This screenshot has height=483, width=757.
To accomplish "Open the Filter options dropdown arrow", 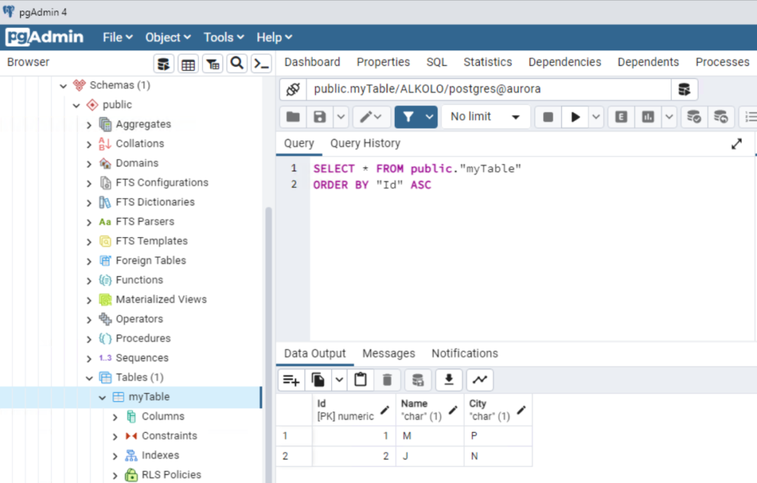I will point(430,117).
